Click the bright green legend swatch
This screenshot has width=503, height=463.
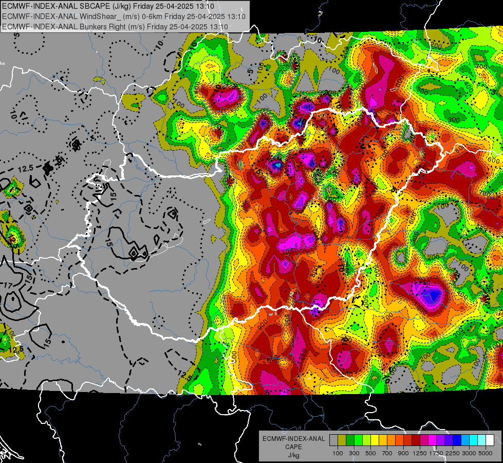(358, 440)
